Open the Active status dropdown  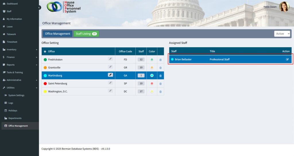tap(282, 34)
